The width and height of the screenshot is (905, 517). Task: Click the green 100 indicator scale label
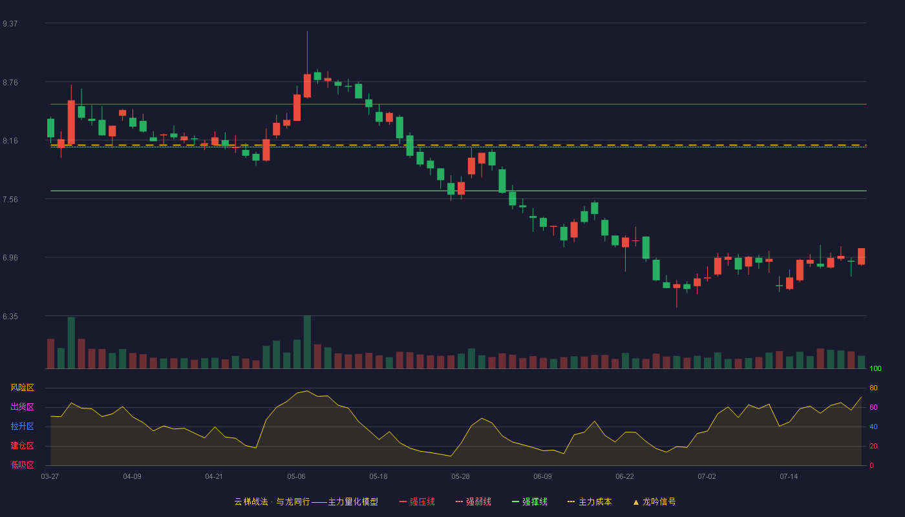(x=875, y=369)
